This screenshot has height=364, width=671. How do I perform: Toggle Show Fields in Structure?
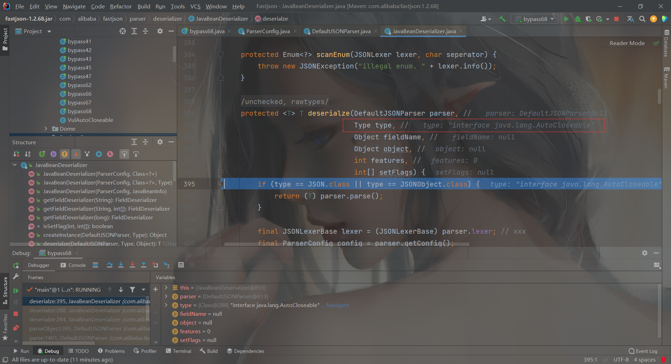click(65, 154)
